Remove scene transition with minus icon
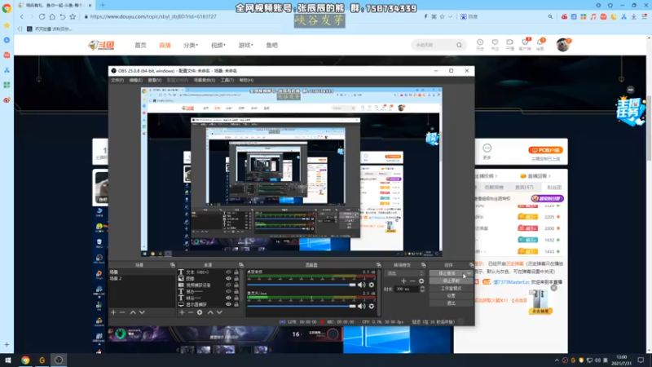The image size is (652, 367). click(412, 281)
